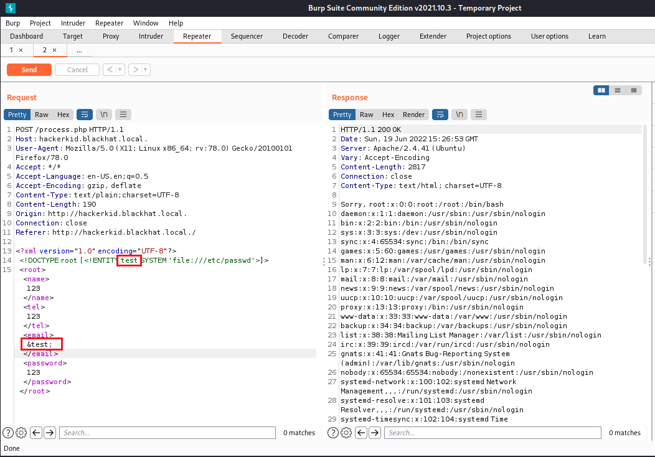Image resolution: width=655 pixels, height=457 pixels.
Task: Go forward in request history arrow
Action: tap(135, 70)
